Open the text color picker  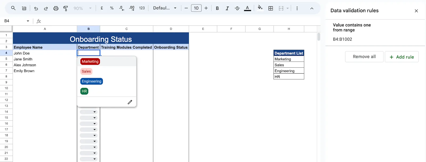(x=247, y=8)
